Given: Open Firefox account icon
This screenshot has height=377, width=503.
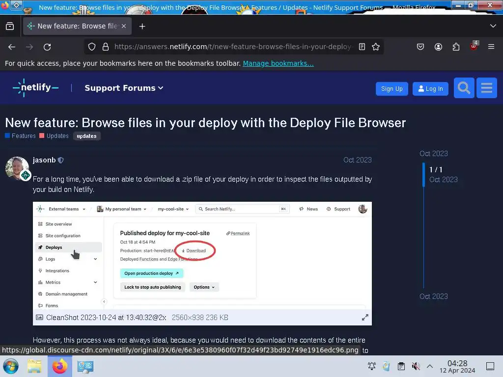Looking at the screenshot, I should coord(438,47).
